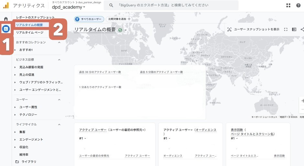Click the map zoom-in plus button
This screenshot has height=166, width=304.
tap(302, 101)
